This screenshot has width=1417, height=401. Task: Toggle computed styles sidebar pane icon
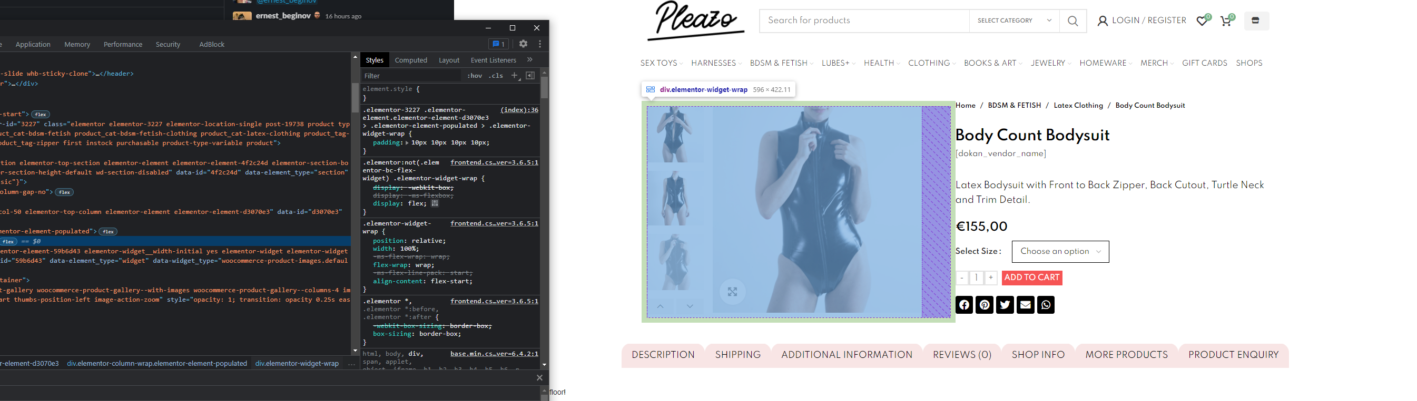coord(530,76)
